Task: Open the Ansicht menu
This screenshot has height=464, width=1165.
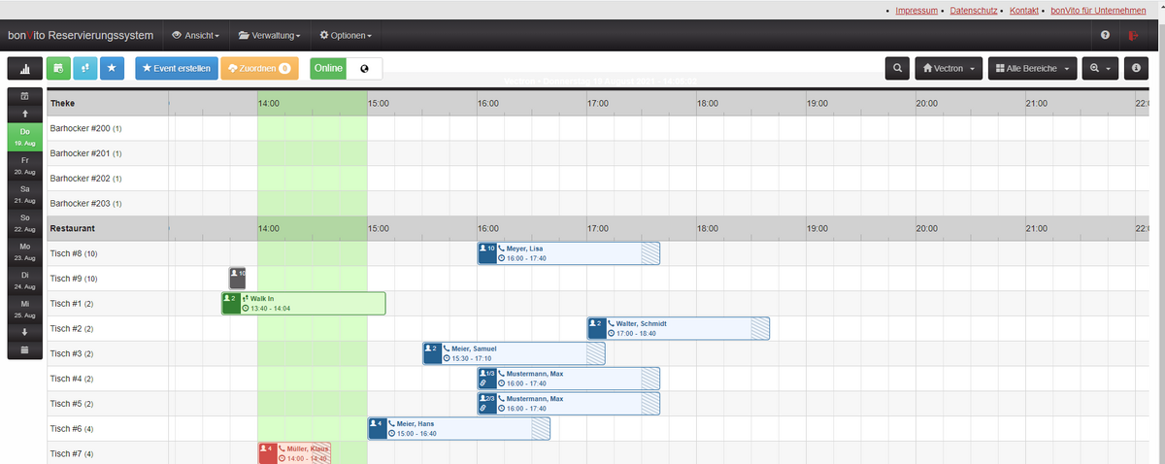Action: tap(195, 36)
